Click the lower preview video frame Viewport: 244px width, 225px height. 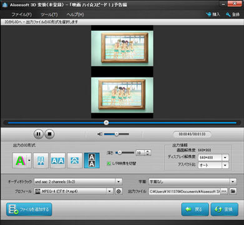[x=122, y=95]
